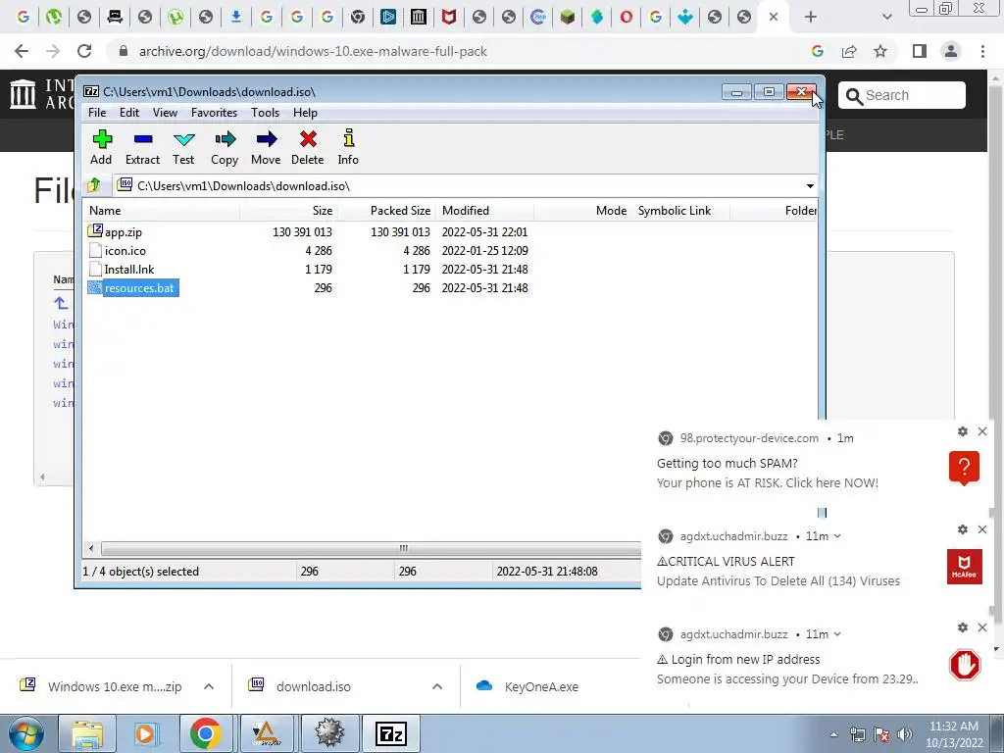Click the 7-Zip taskbar button

391,733
